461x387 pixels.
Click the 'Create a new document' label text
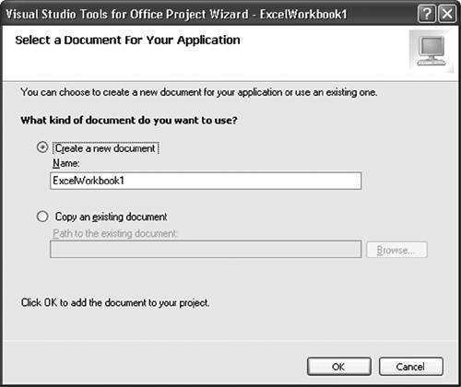[x=105, y=148]
